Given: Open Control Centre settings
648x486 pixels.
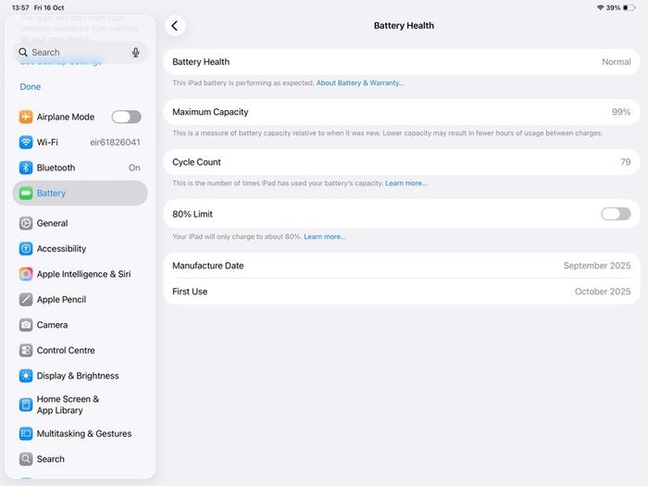Looking at the screenshot, I should pyautogui.click(x=80, y=351).
